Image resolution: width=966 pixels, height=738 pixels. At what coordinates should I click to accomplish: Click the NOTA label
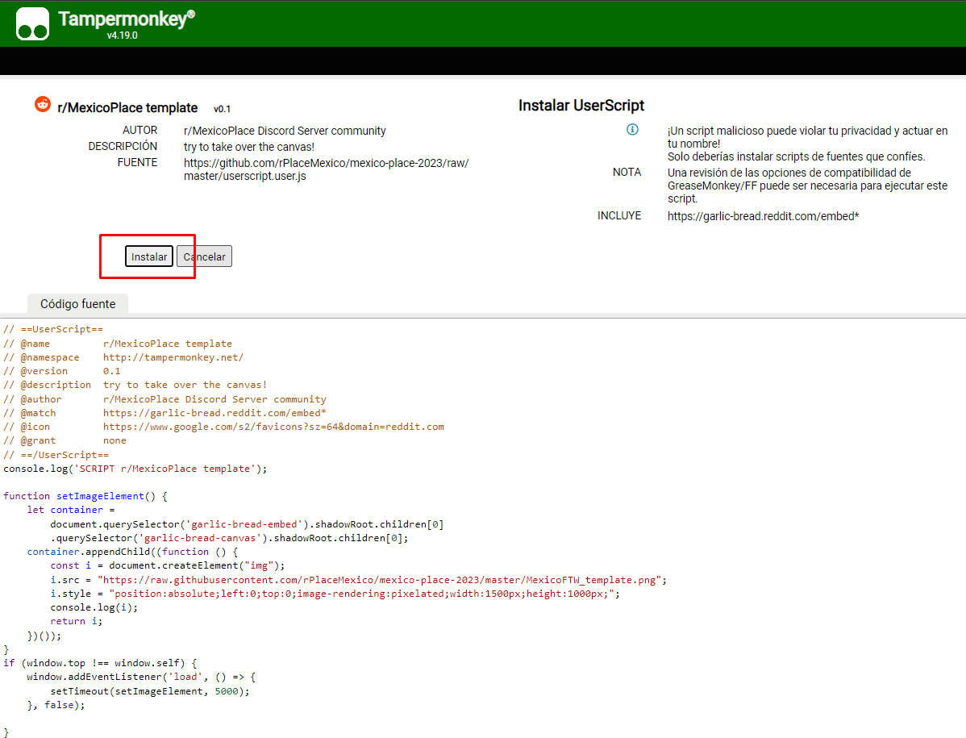[x=627, y=172]
